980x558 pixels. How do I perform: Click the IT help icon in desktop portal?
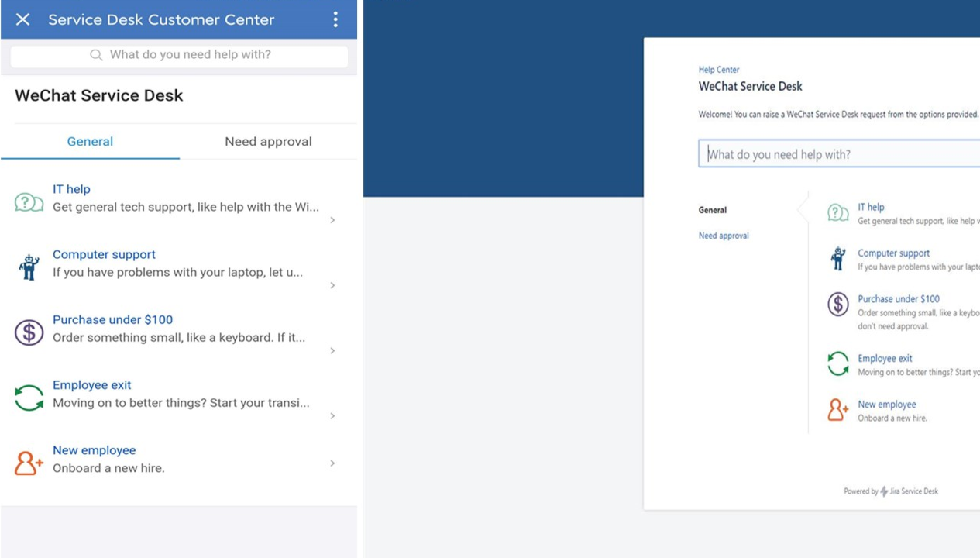pyautogui.click(x=838, y=212)
